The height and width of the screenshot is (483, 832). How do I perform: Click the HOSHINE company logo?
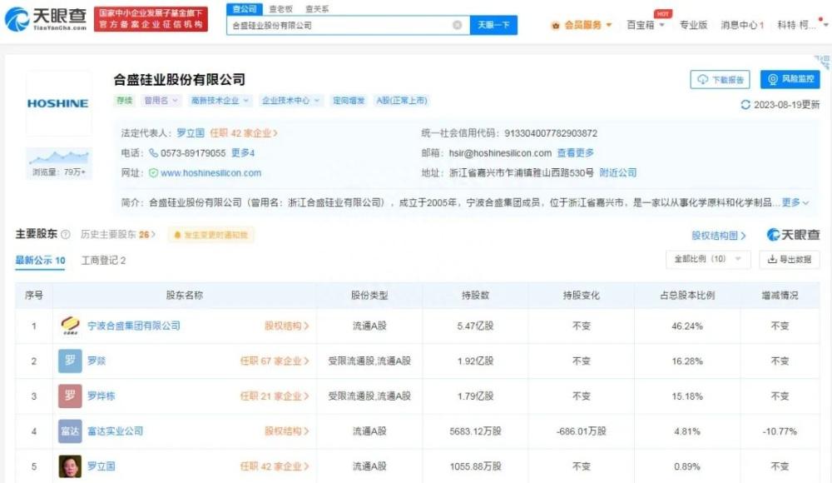click(58, 103)
